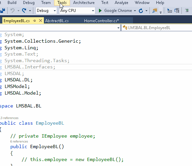Open the Debug menu
This screenshot has width=192, height=166.
pyautogui.click(x=29, y=3)
